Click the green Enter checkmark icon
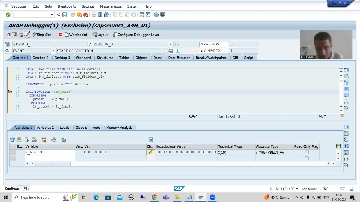Image resolution: width=360 pixels, height=202 pixels. [x=8, y=15]
